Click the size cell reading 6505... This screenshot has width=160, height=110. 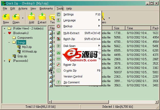tap(118, 51)
